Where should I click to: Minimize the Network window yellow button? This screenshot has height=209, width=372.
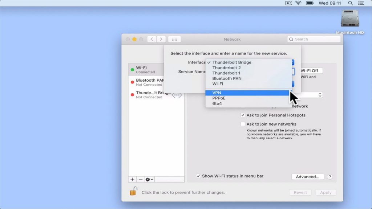point(134,39)
